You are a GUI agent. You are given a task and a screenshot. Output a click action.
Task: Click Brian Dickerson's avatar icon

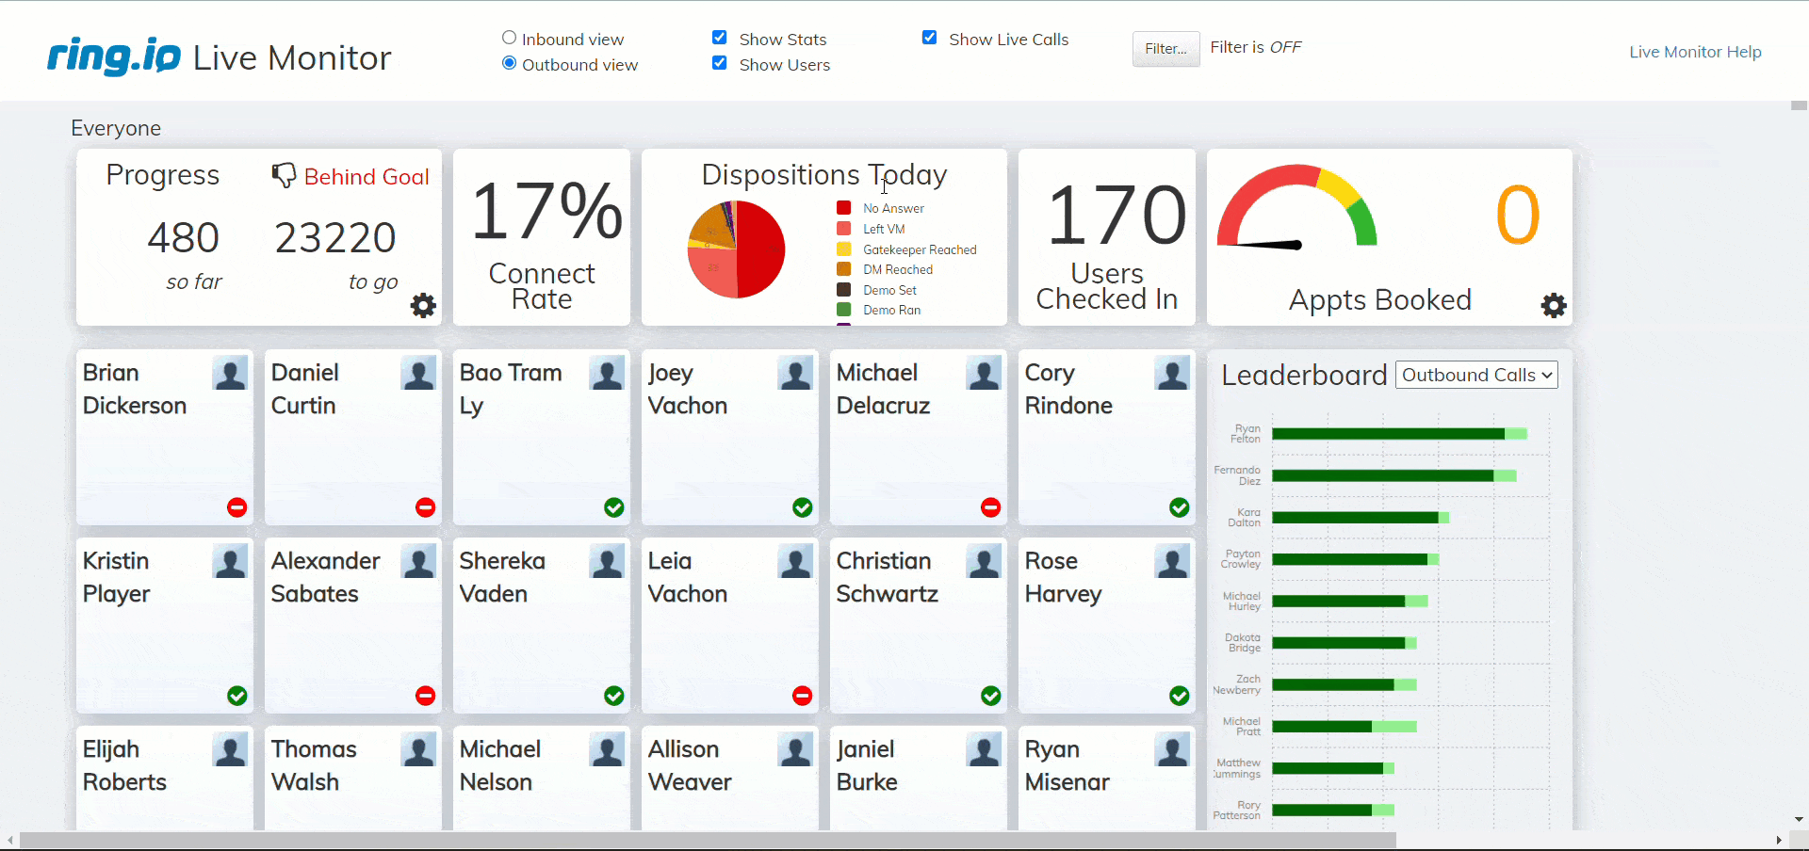[x=230, y=374]
